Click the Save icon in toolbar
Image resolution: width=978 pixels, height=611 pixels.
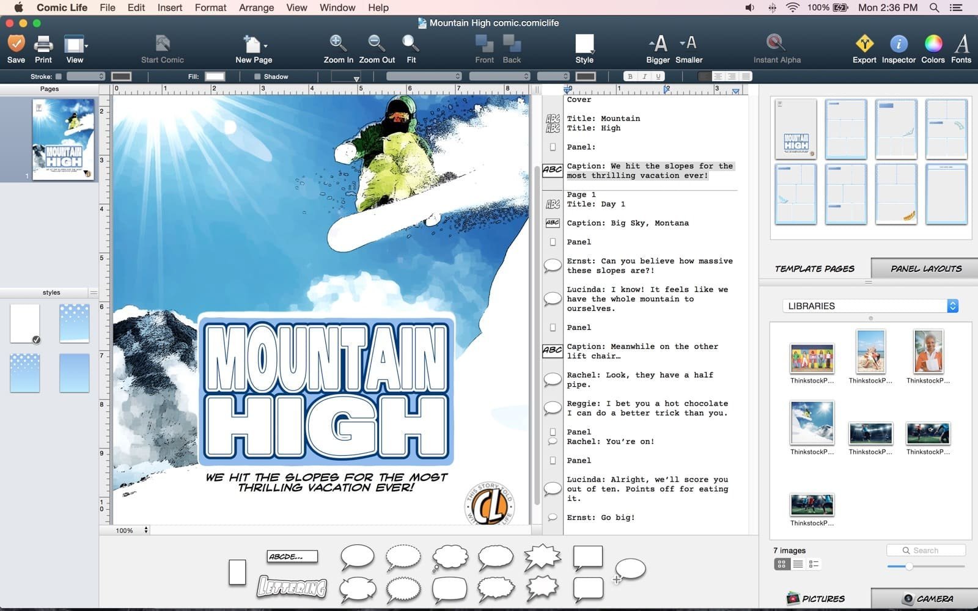point(16,44)
